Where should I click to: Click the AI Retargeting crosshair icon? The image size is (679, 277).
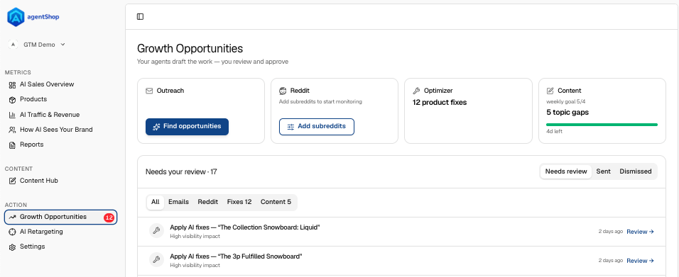[x=12, y=232]
